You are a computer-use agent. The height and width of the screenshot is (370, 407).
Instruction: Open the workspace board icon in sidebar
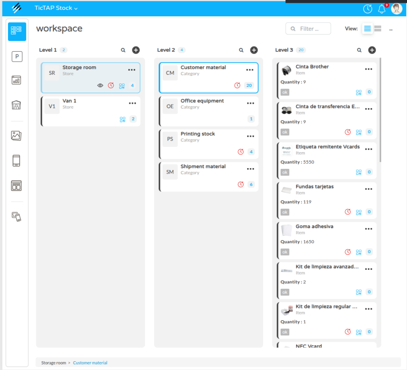pyautogui.click(x=17, y=31)
